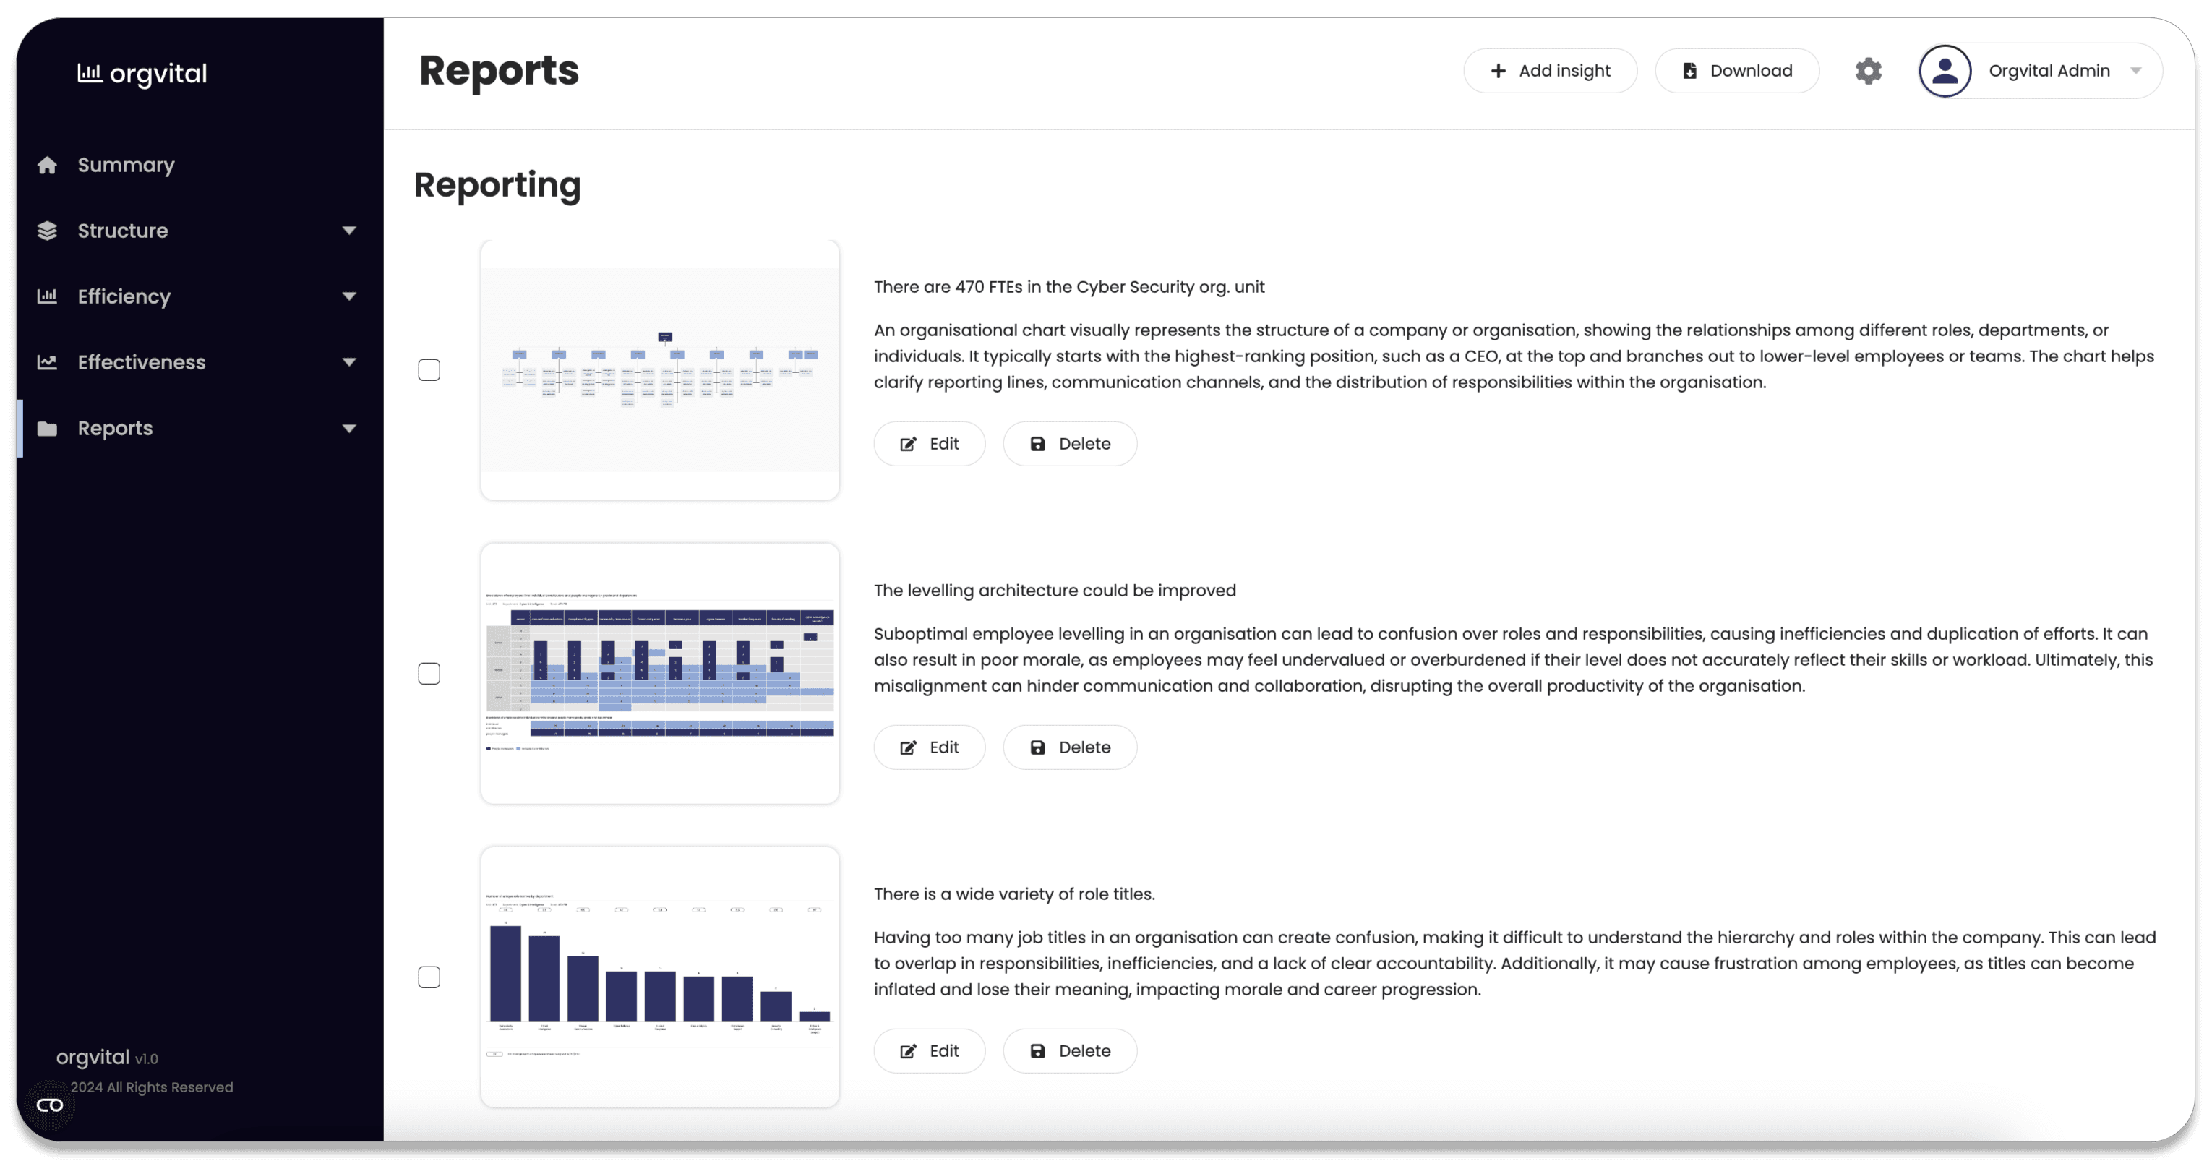Click the settings gear icon
2212x1174 pixels.
1868,72
